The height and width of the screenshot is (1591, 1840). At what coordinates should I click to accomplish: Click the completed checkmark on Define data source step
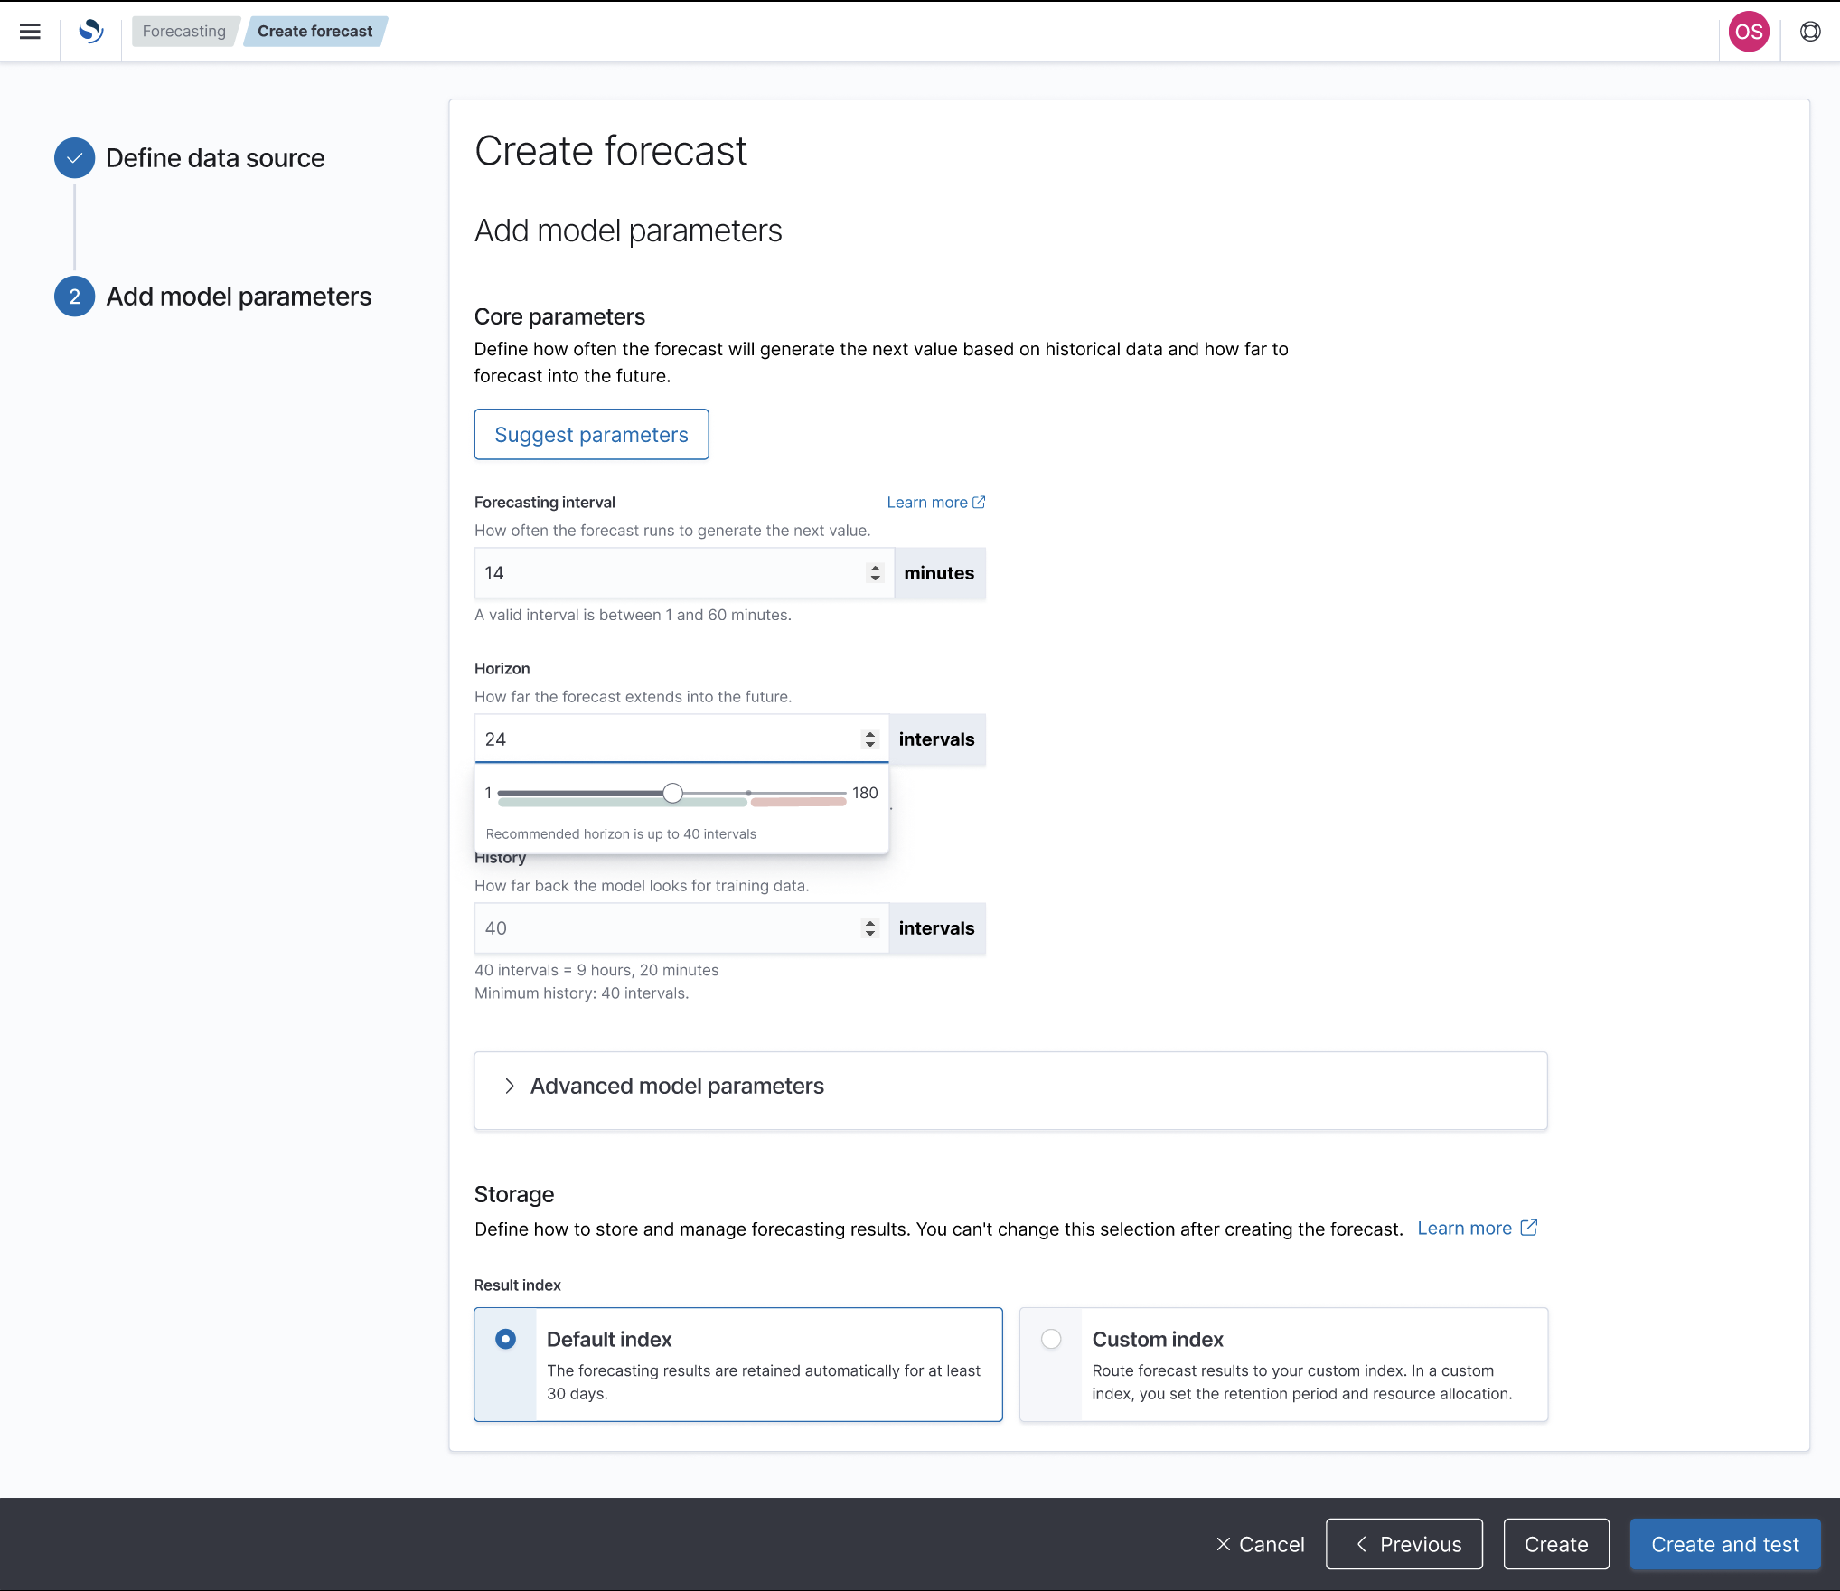[x=73, y=157]
